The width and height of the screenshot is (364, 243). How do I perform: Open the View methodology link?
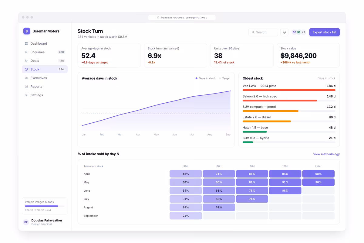coord(326,154)
